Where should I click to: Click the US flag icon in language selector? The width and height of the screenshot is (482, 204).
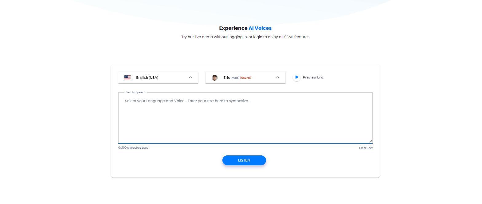click(x=127, y=78)
